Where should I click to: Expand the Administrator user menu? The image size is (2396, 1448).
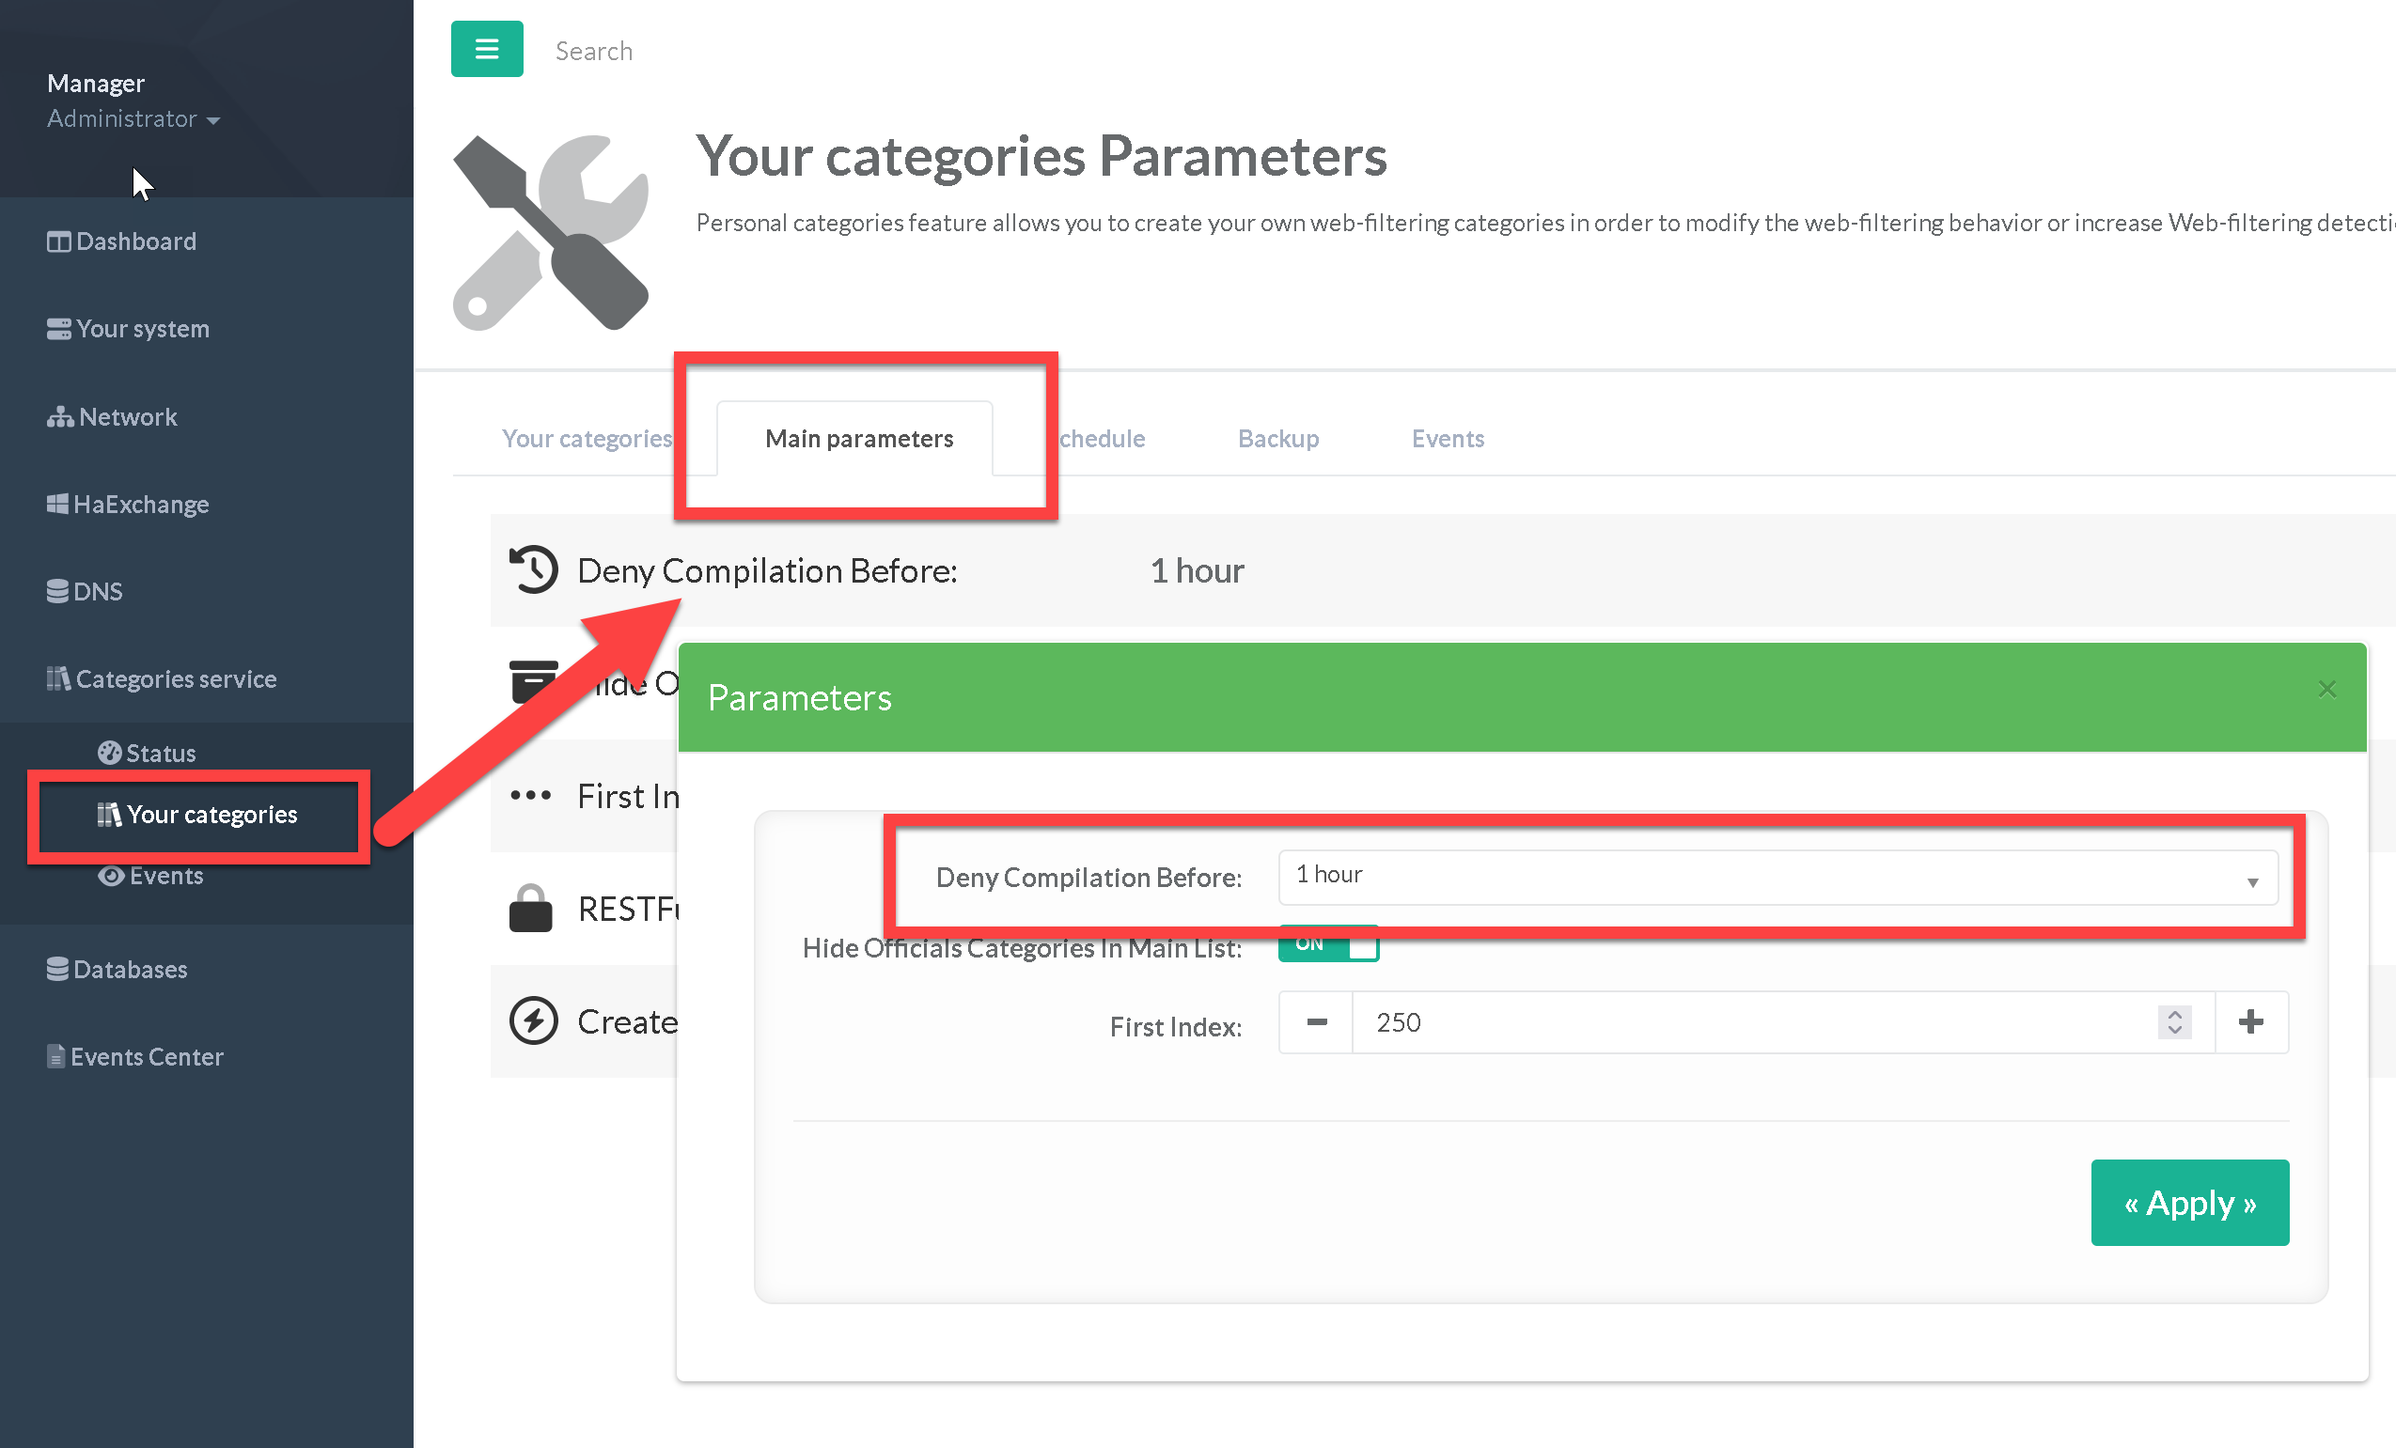pos(133,118)
